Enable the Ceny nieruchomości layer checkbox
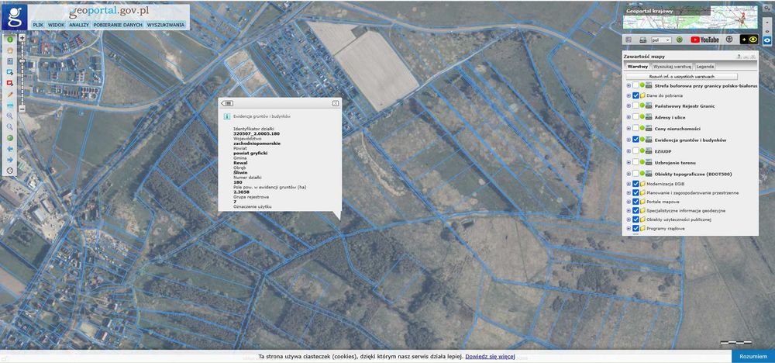Image resolution: width=775 pixels, height=363 pixels. [635, 129]
